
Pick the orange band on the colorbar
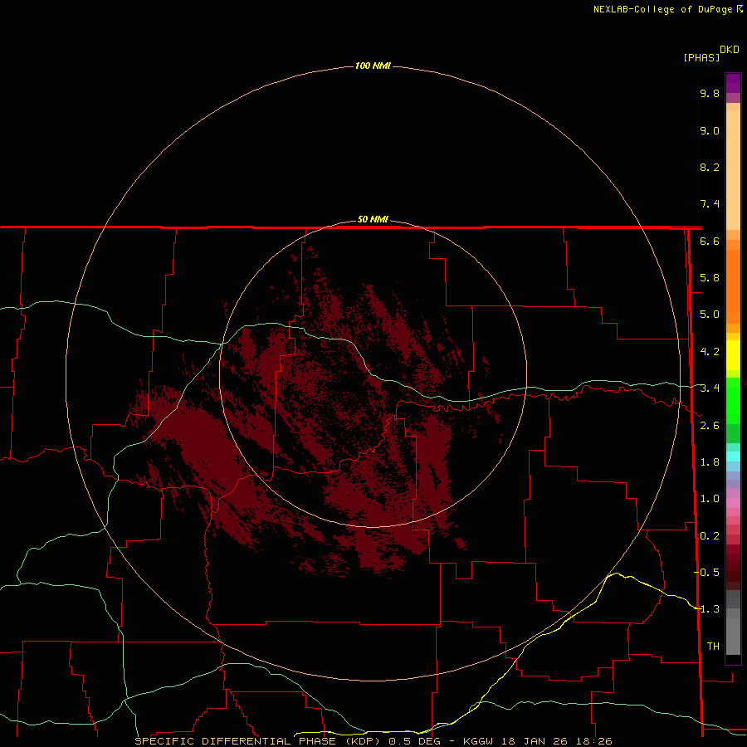(x=733, y=286)
